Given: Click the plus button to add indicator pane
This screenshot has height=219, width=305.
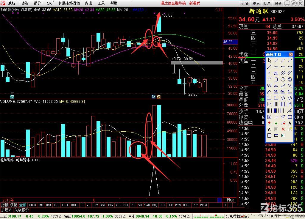Looking at the screenshot, I should click(225, 205).
